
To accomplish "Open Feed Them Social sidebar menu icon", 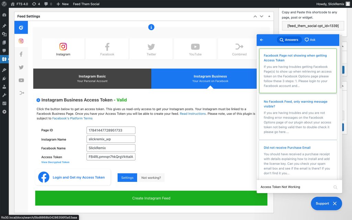I will click(4, 59).
